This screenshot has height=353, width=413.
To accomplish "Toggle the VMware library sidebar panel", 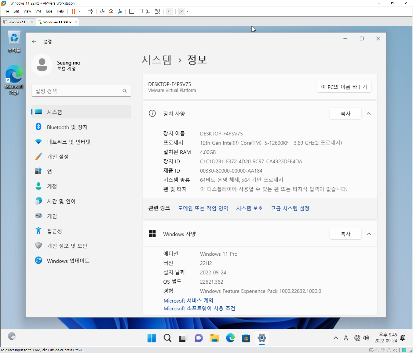I will point(131,11).
